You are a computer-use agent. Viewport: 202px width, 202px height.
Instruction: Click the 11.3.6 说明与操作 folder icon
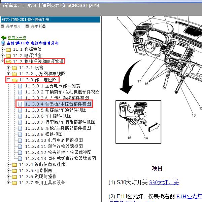point(14,176)
